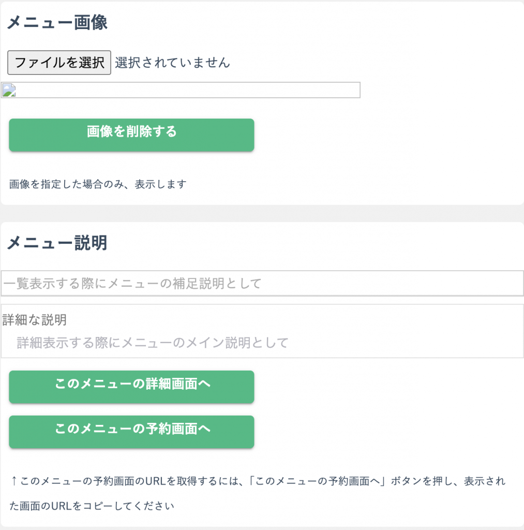Screen dimensions: 524x530
Task: Go to このメニューの予約画面へ button
Action: [131, 431]
